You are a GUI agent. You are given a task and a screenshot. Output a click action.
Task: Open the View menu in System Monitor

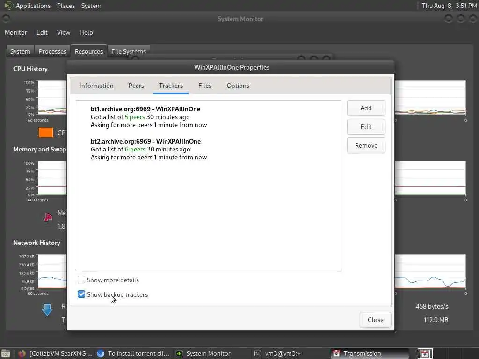tap(64, 32)
